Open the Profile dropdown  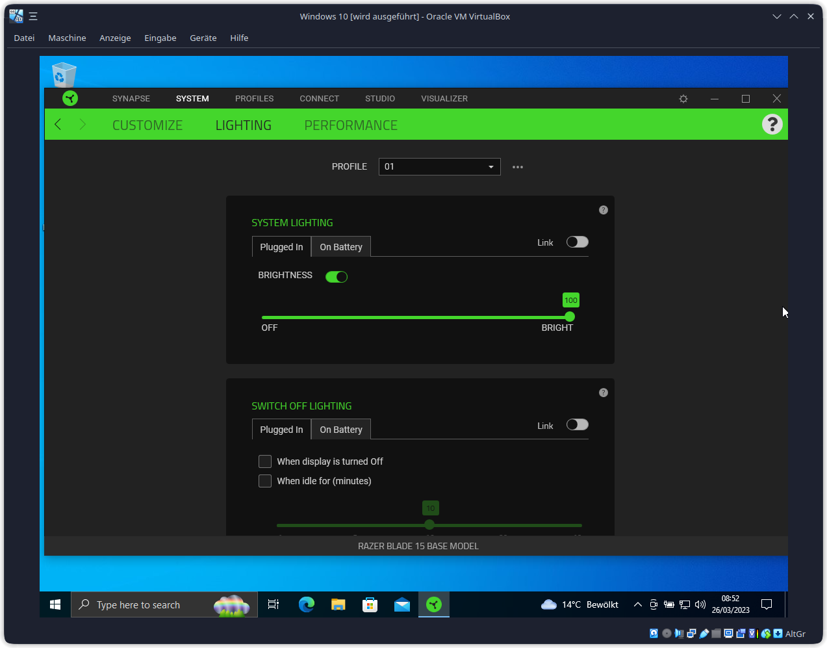(x=439, y=166)
